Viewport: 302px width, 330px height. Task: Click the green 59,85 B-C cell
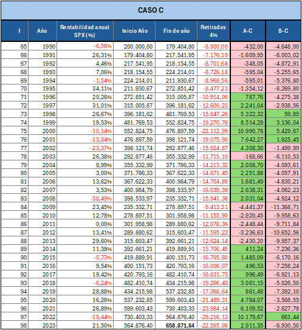tap(283, 114)
